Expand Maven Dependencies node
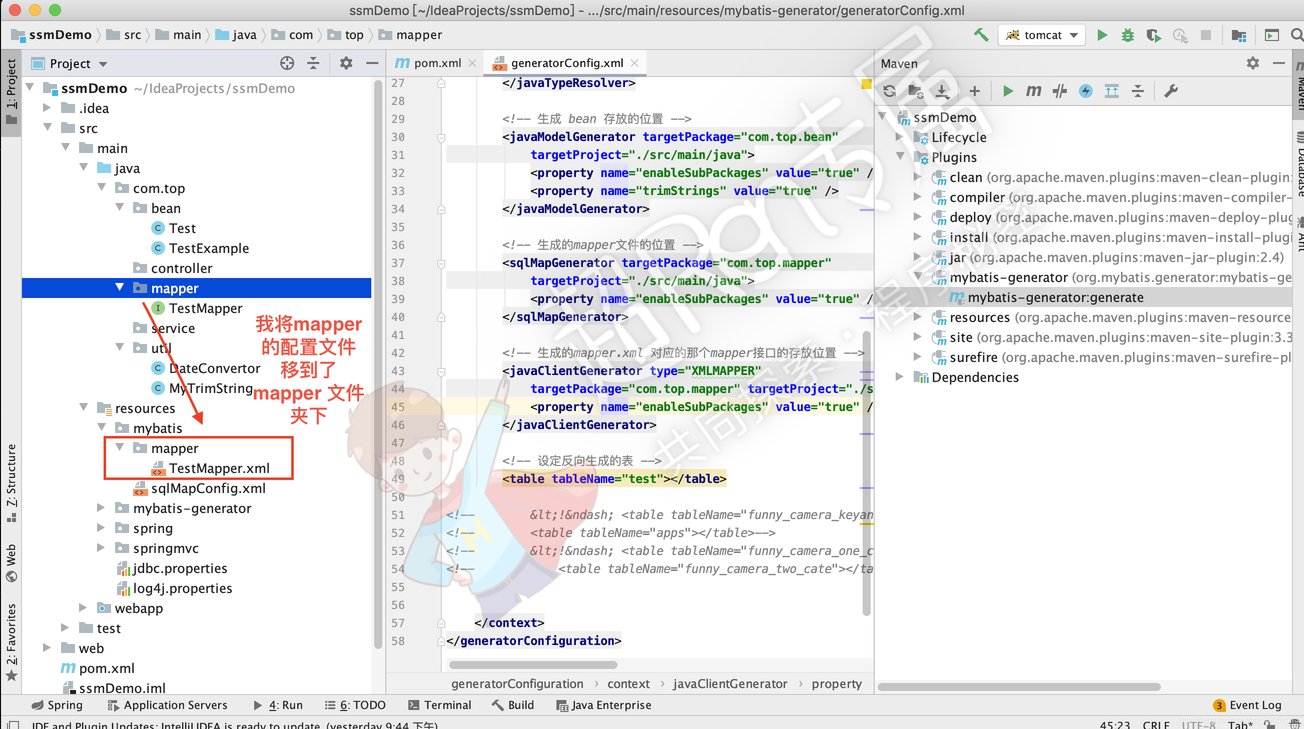This screenshot has height=729, width=1304. pyautogui.click(x=900, y=376)
